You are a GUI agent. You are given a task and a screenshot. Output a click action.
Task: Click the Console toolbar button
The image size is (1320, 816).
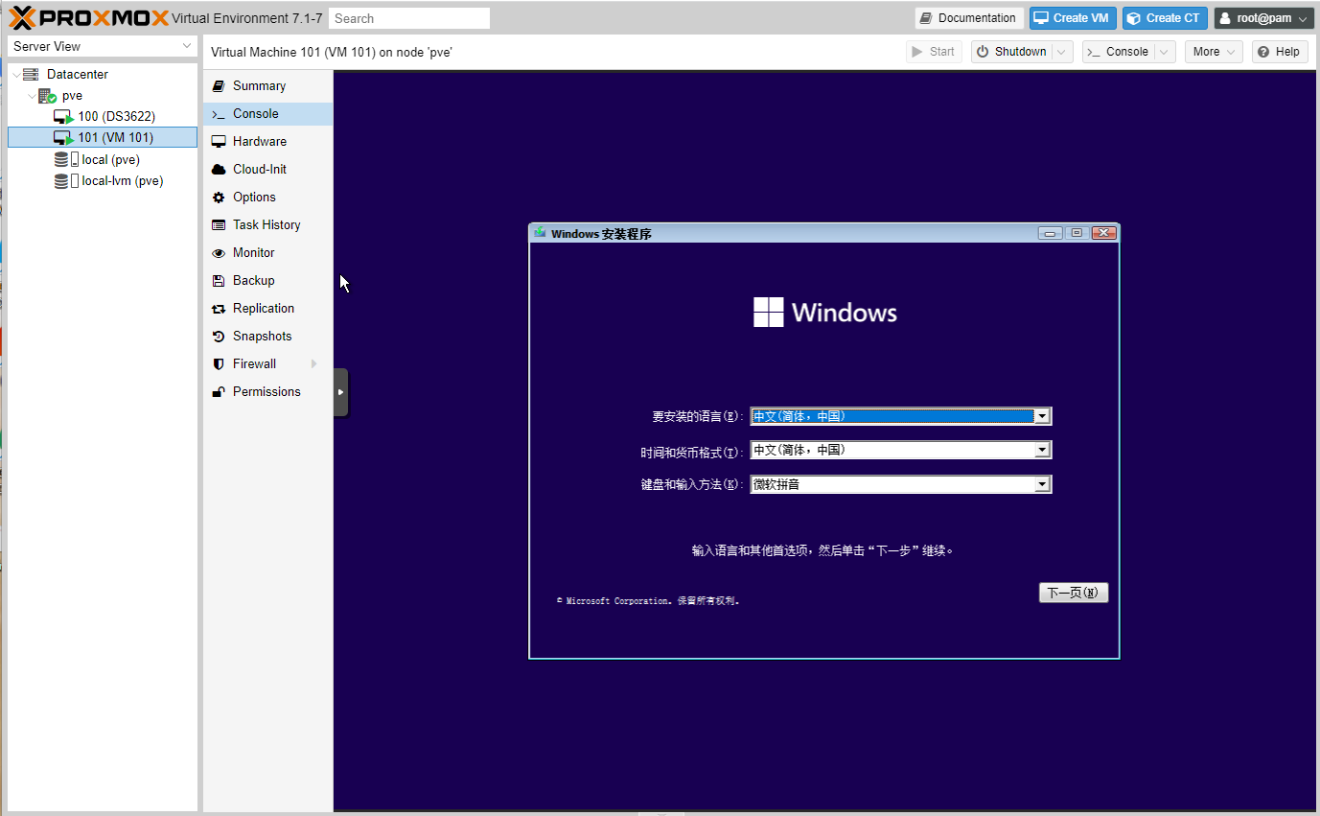(1118, 52)
